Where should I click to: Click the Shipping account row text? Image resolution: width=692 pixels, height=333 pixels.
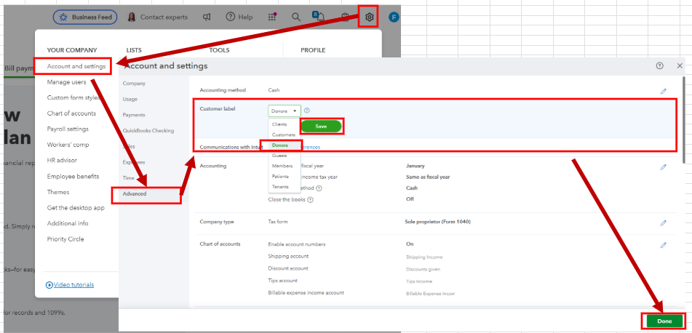click(288, 256)
